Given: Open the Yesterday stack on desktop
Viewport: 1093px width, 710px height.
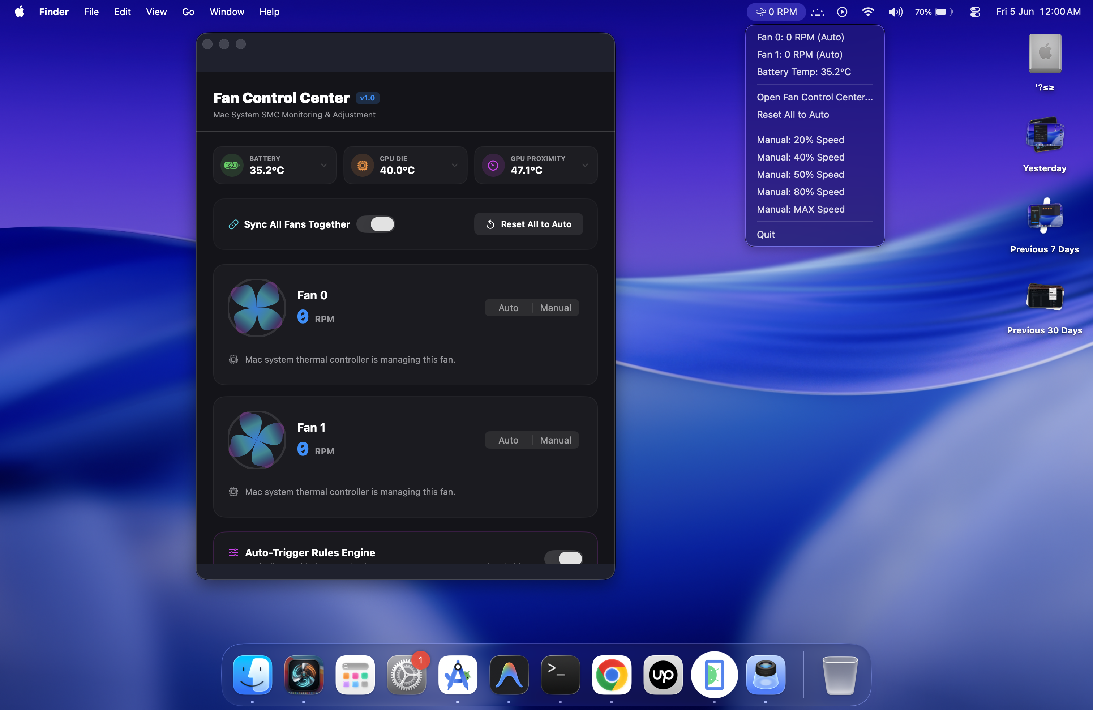Looking at the screenshot, I should (1045, 144).
